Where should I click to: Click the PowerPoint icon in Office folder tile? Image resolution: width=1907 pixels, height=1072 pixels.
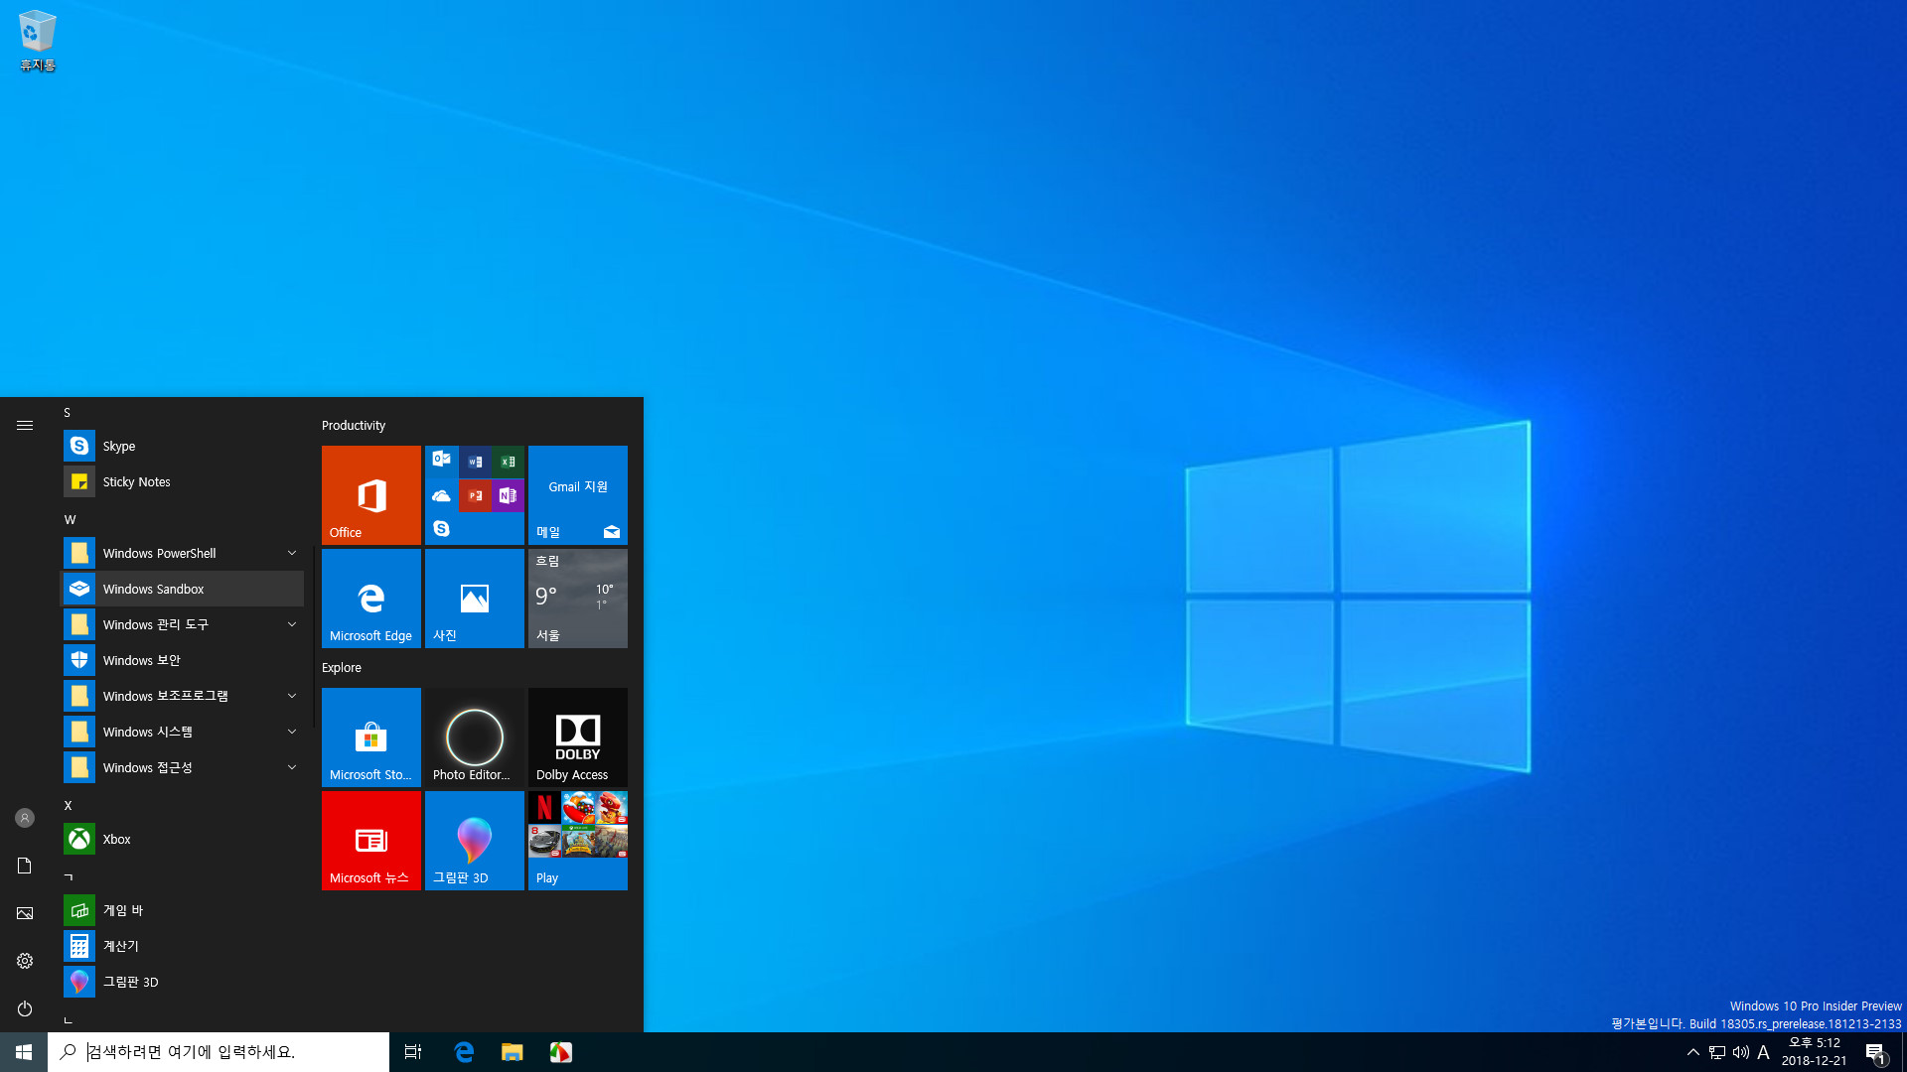pos(475,495)
